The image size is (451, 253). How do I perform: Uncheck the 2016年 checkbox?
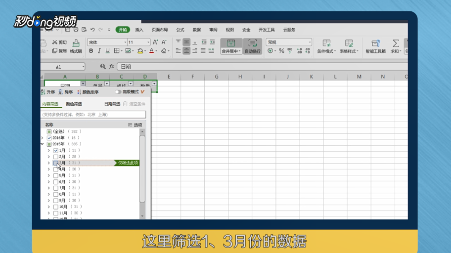[x=49, y=138]
